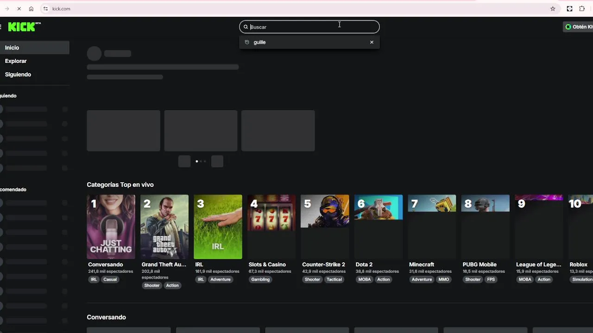Open Dota 2 category thumbnail
The image size is (593, 333).
[379, 227]
